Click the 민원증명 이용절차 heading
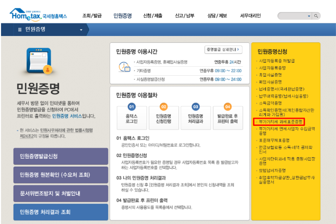 click(x=137, y=95)
